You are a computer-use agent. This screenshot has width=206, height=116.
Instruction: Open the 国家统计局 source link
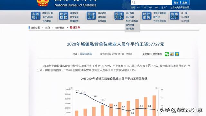tap(86, 54)
